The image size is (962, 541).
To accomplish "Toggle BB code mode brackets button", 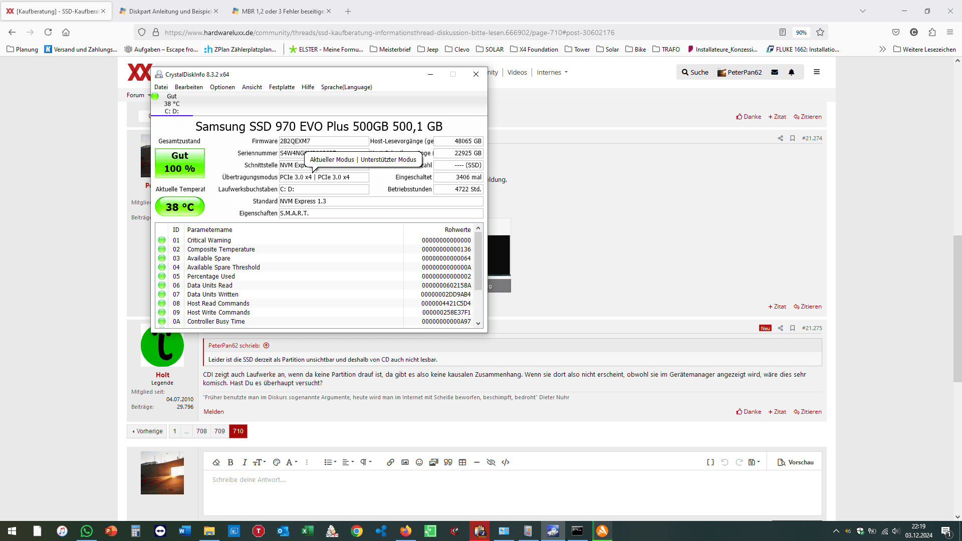I will pyautogui.click(x=710, y=462).
